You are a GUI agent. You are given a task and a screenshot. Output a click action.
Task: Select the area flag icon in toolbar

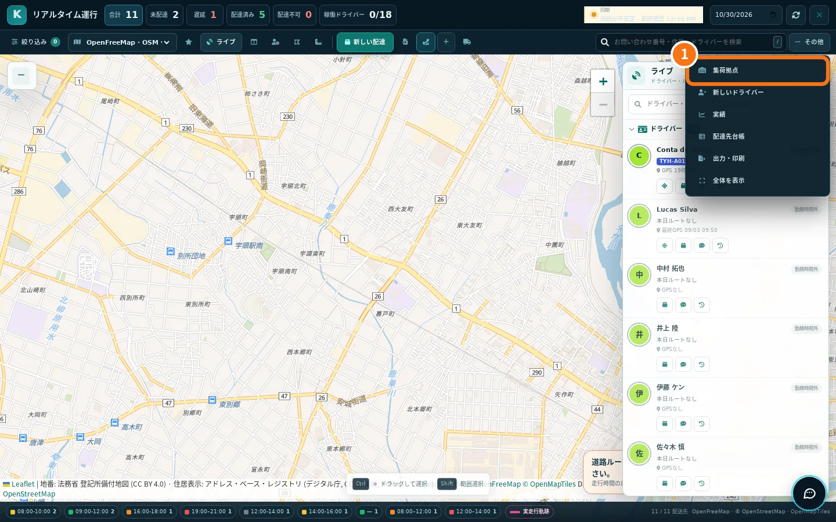pos(297,42)
